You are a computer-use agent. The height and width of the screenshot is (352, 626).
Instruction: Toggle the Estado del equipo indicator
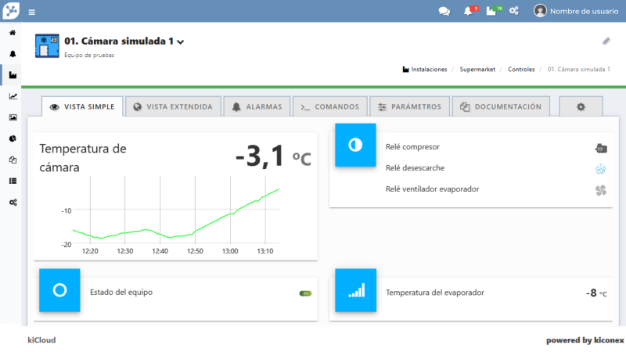tap(305, 293)
